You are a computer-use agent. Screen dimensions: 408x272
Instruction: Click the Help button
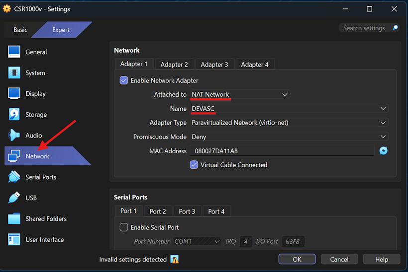382,259
